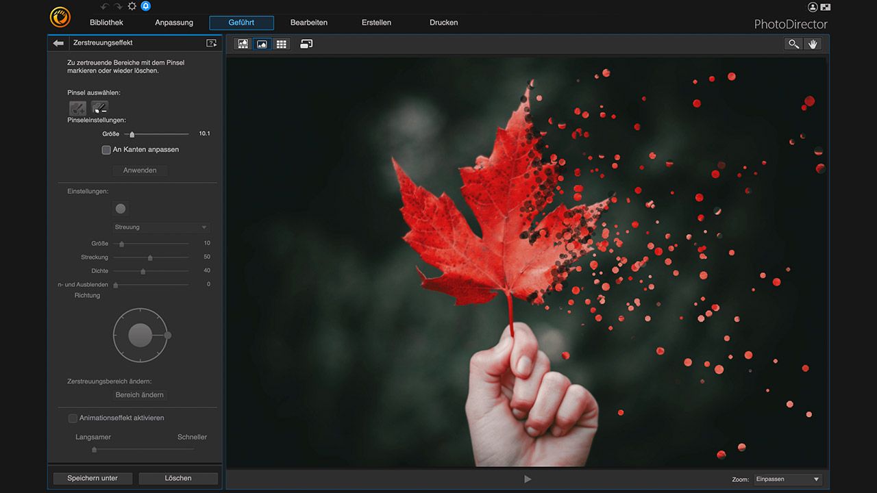Open the preferences gear icon
The width and height of the screenshot is (877, 493).
coord(132,6)
